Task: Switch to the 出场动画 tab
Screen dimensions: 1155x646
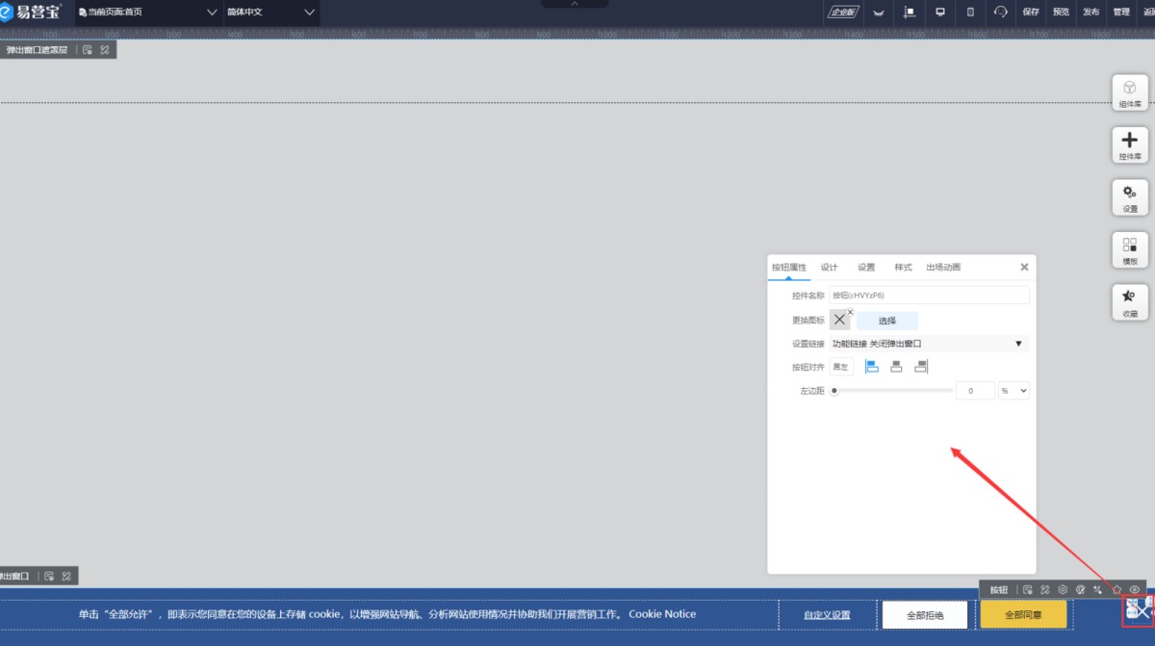Action: coord(943,267)
